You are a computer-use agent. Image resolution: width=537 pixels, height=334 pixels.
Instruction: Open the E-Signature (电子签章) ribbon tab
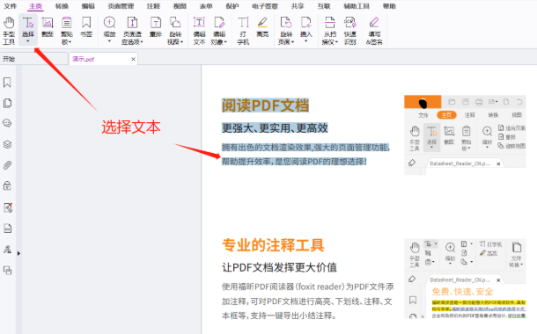tap(265, 6)
